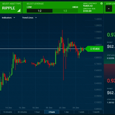Image resolution: width=115 pixels, height=115 pixels.
Task: Switch chart to 15 minutes timeframe
Action: [x=7, y=112]
